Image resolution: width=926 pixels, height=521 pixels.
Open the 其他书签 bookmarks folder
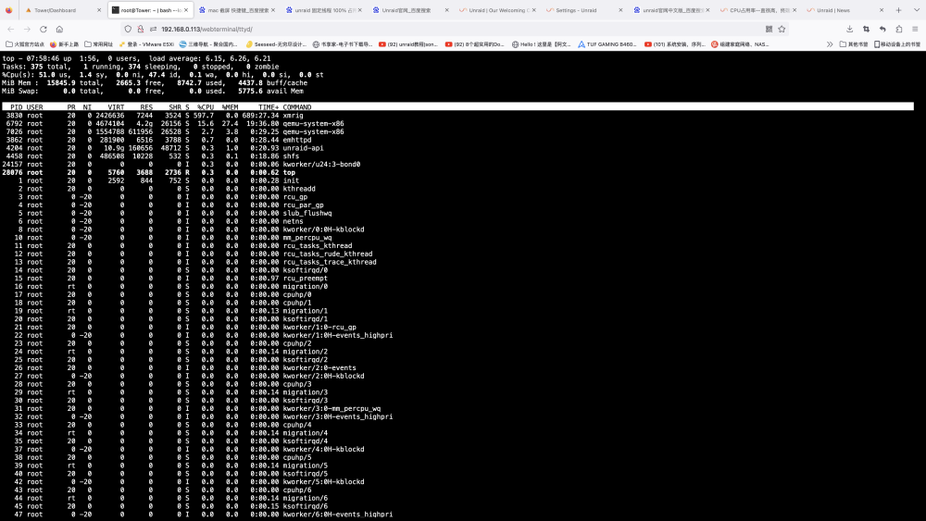pos(854,44)
